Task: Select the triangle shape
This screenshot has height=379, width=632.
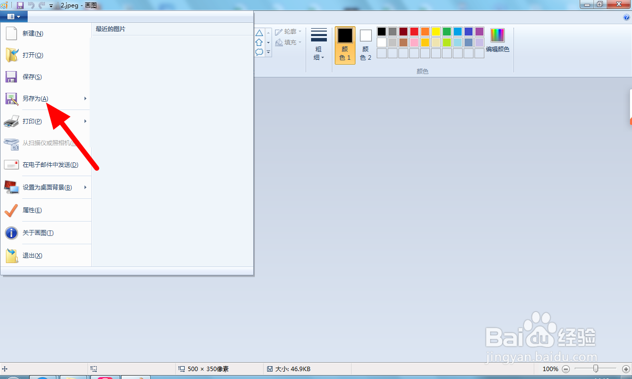Action: 259,33
